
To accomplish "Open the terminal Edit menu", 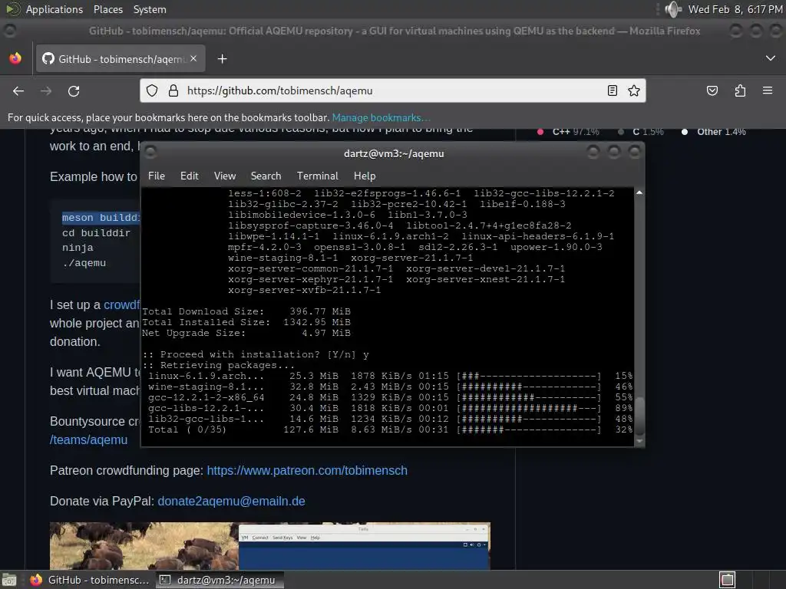I will pos(189,176).
